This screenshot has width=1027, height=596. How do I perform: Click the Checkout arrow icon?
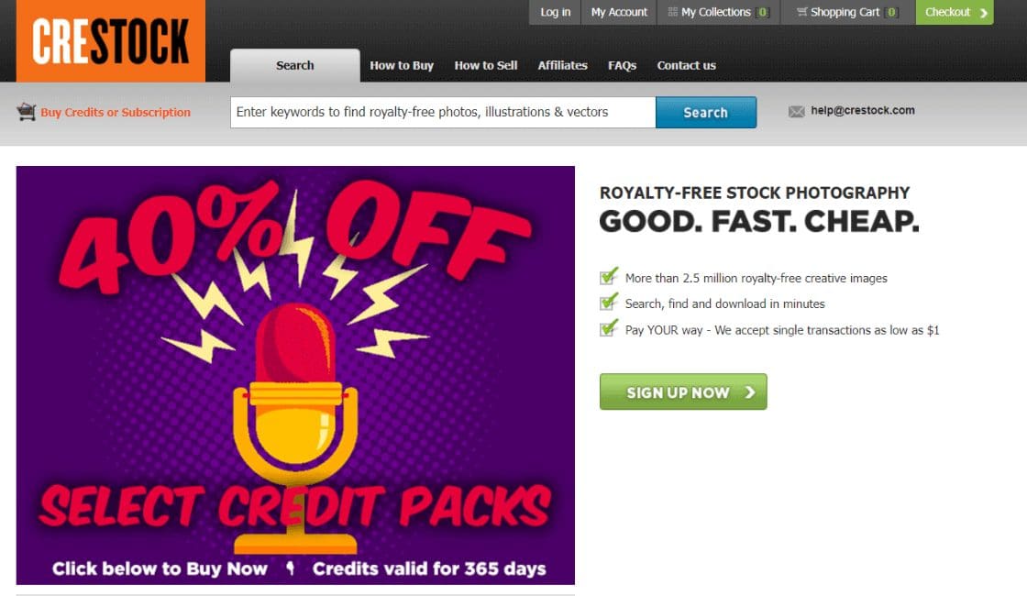pyautogui.click(x=983, y=13)
